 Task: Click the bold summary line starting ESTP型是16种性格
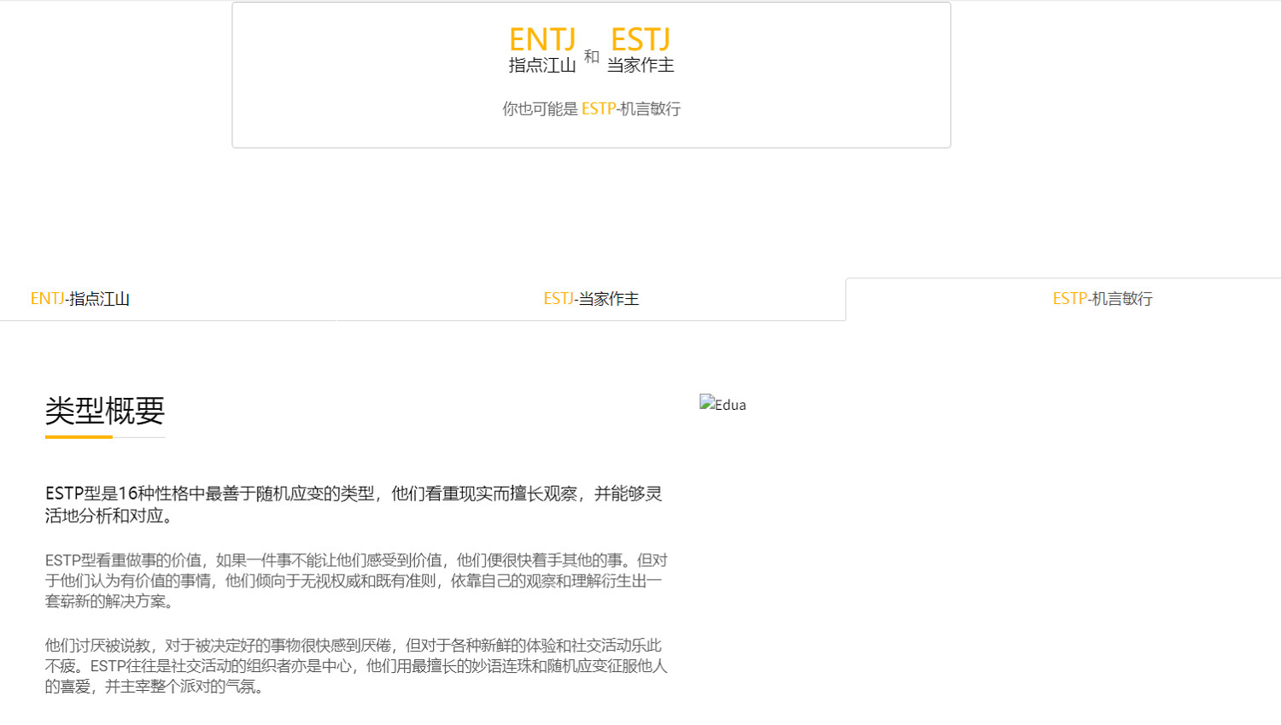pyautogui.click(x=354, y=494)
